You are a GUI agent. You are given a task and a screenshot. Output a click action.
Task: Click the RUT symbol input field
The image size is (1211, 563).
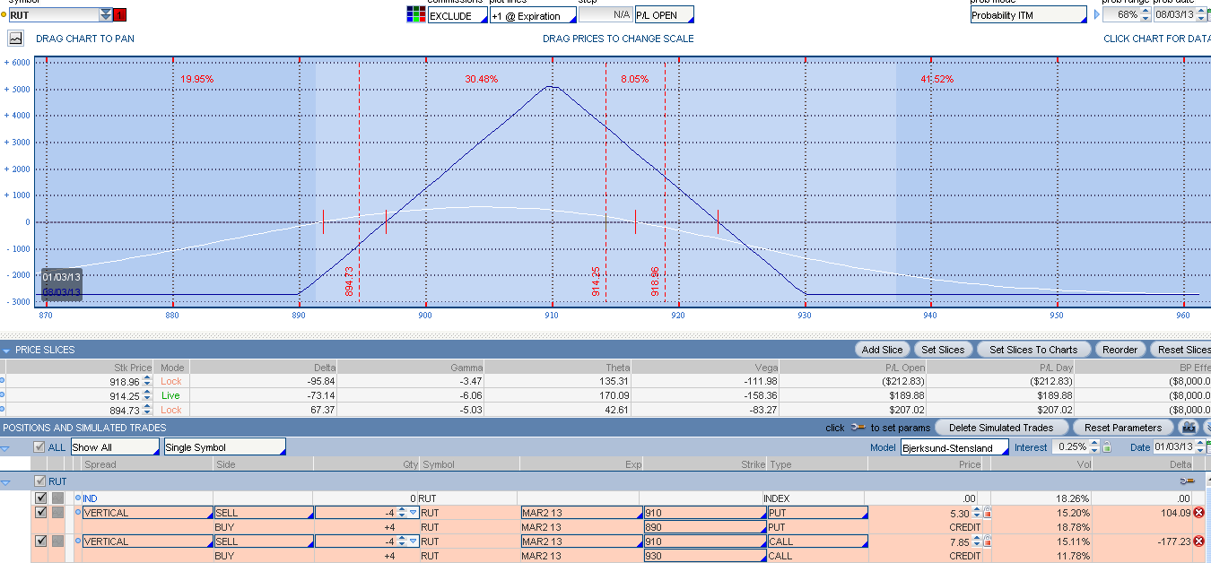point(52,15)
